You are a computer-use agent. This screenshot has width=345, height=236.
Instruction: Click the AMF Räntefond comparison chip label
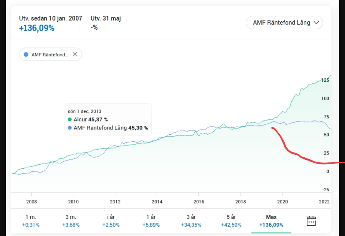pos(50,55)
